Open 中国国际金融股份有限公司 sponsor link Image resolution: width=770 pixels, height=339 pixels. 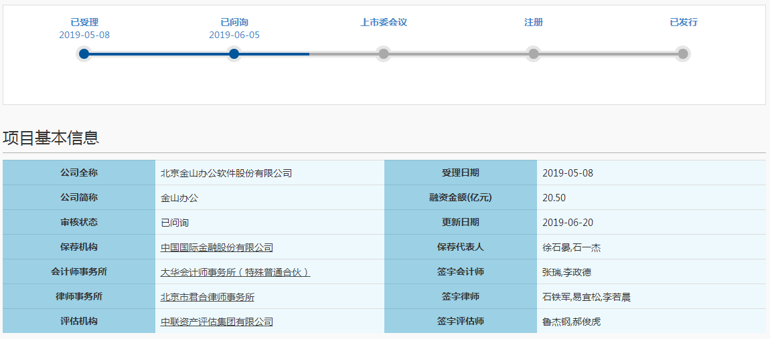tap(216, 247)
